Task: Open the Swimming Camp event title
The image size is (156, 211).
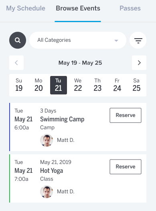Action: coord(62,119)
